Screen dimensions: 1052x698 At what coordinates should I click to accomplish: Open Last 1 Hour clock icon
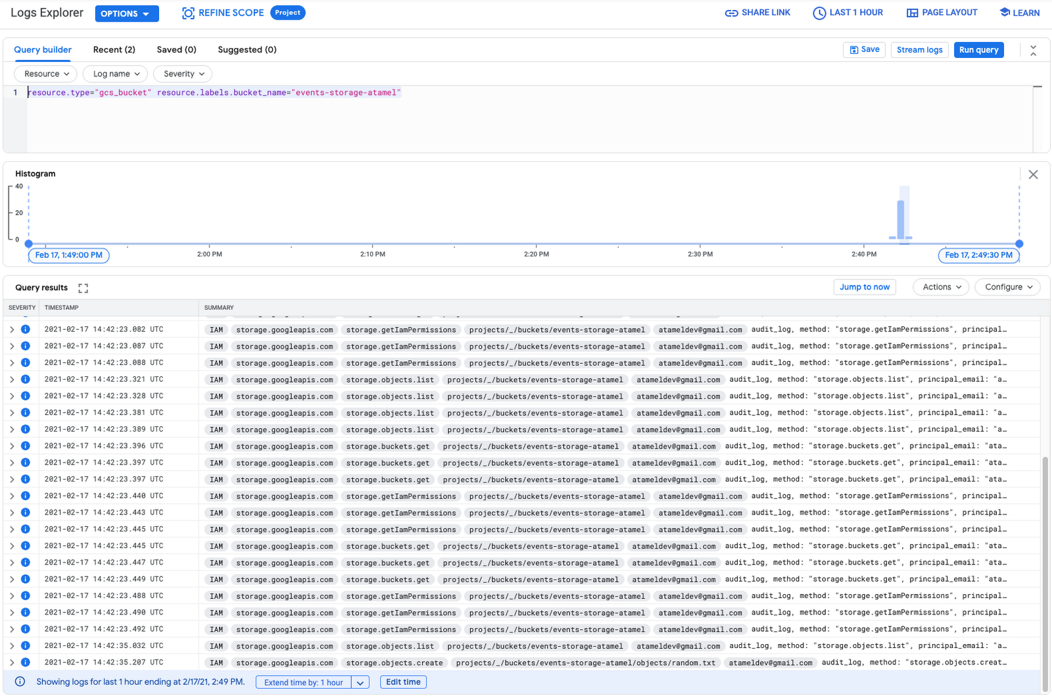[x=819, y=13]
